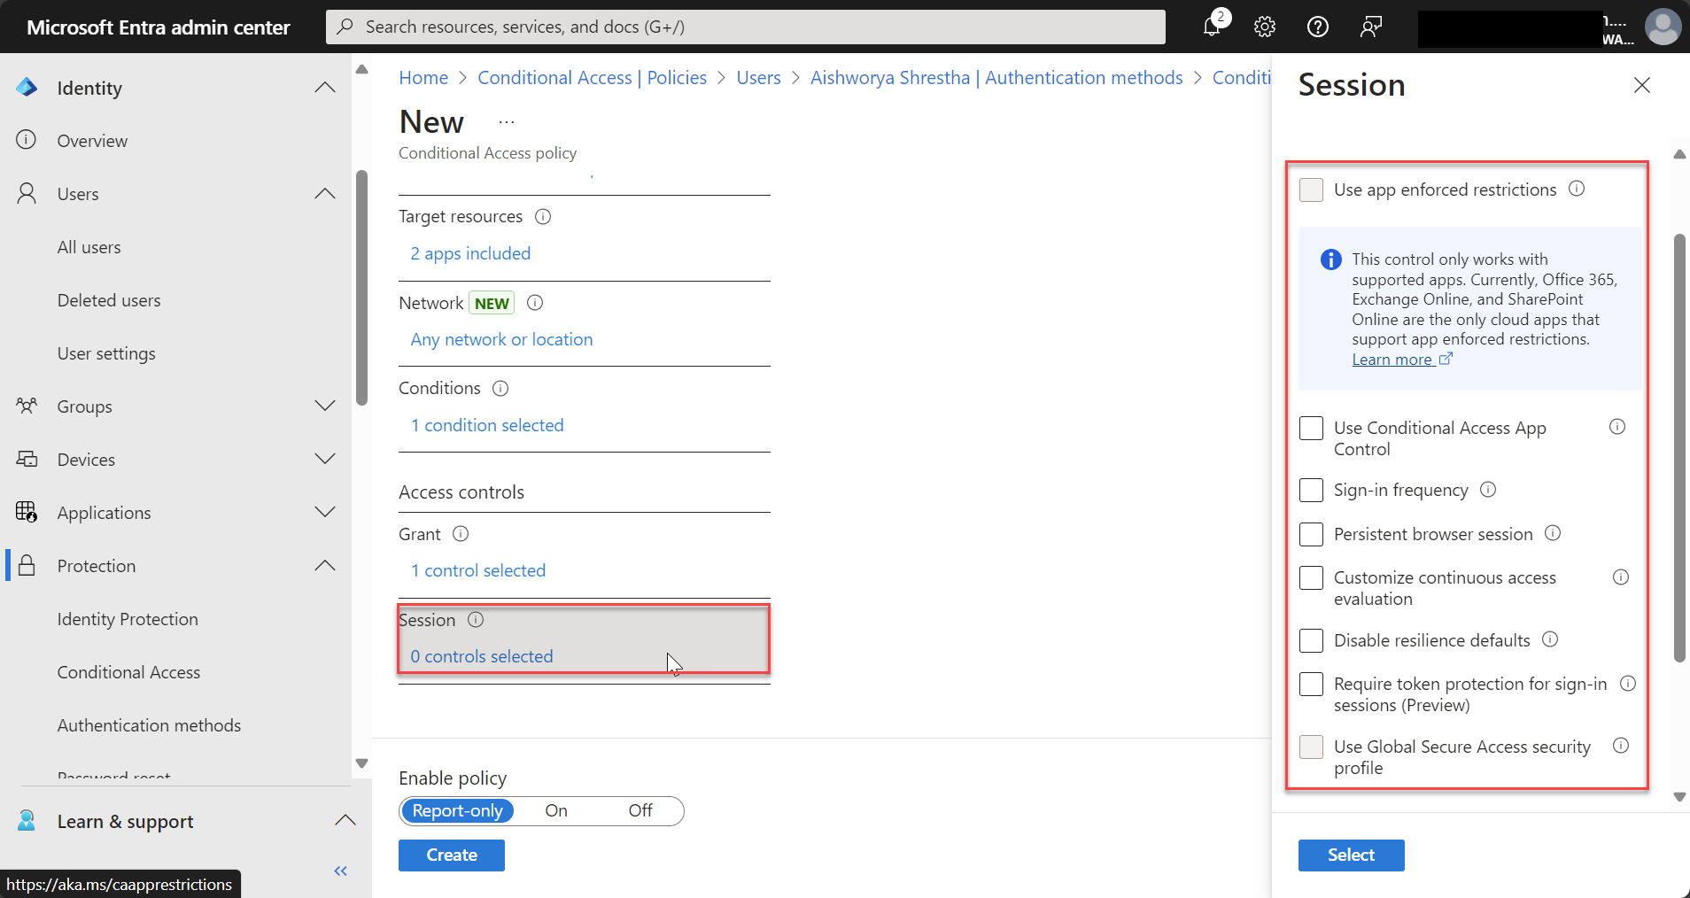This screenshot has width=1690, height=898.
Task: Show info for app enforced restrictions
Action: pyautogui.click(x=1577, y=189)
